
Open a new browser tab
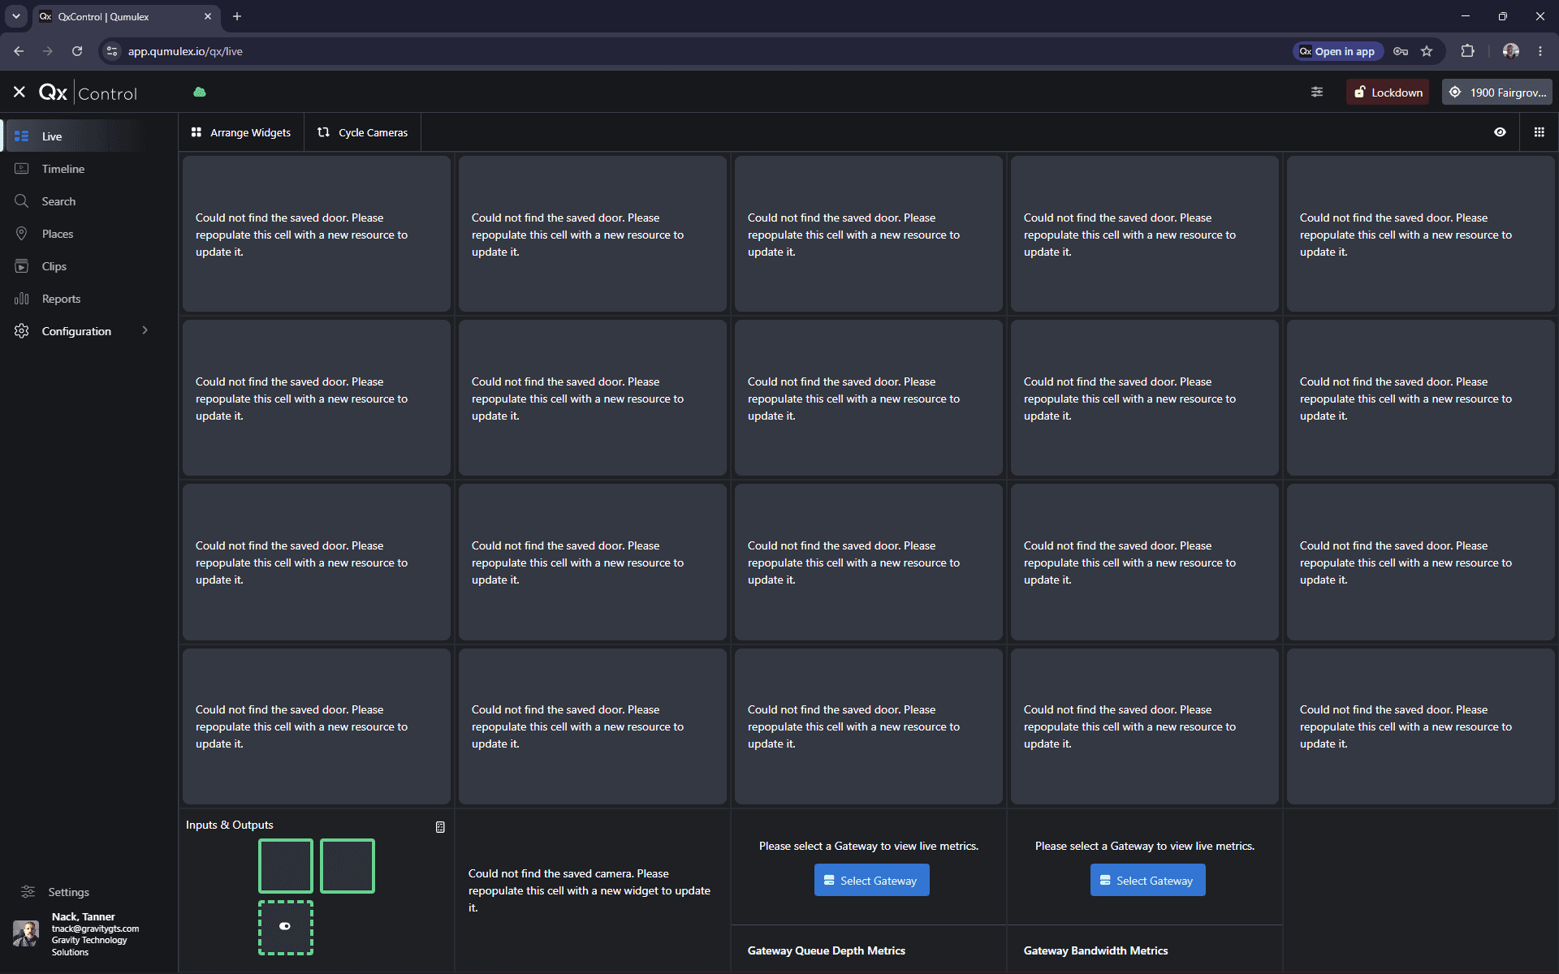237,16
